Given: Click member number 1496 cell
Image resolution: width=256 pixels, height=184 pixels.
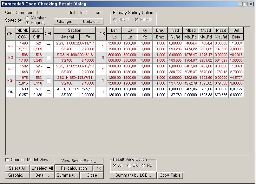Looking at the screenshot, I should pos(23,43).
